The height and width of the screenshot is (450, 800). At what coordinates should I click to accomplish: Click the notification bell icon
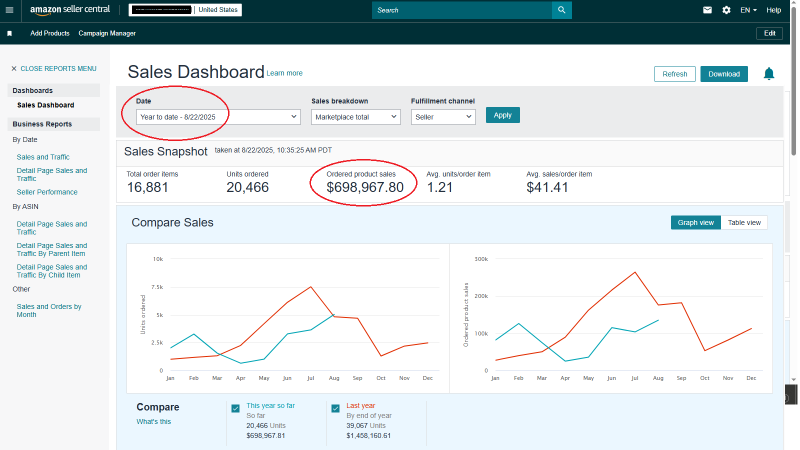click(769, 74)
